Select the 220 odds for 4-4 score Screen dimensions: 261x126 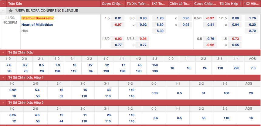[236, 68]
